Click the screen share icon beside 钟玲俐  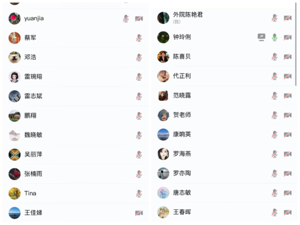(262, 37)
